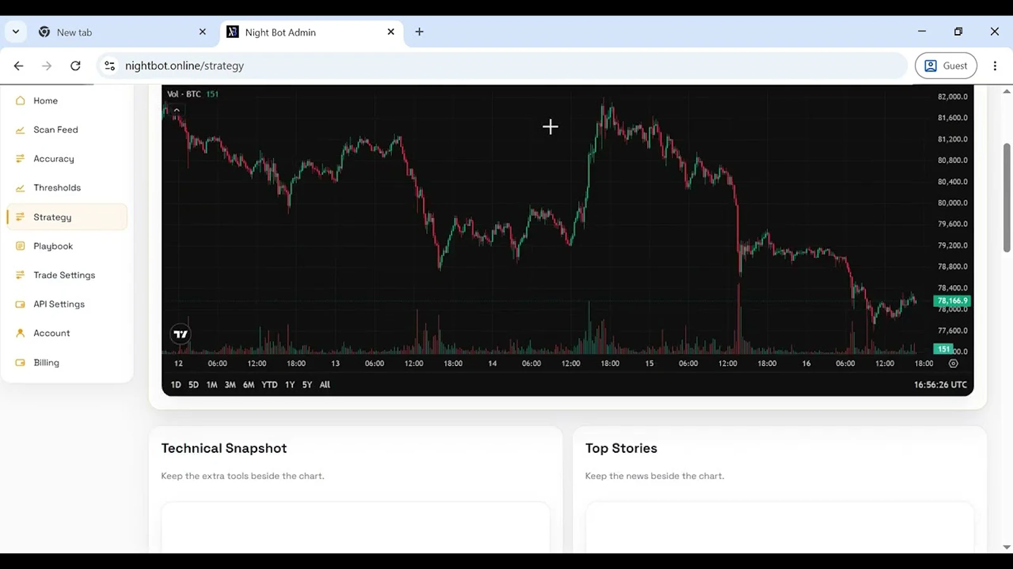Click the TradingView logo on chart
Image resolution: width=1013 pixels, height=569 pixels.
[x=180, y=334]
